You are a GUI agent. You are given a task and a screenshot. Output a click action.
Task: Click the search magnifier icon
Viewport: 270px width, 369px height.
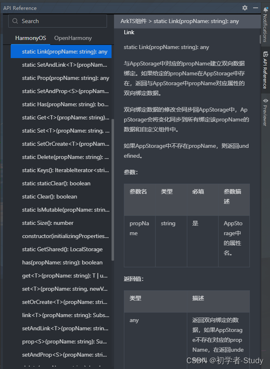pyautogui.click(x=15, y=21)
